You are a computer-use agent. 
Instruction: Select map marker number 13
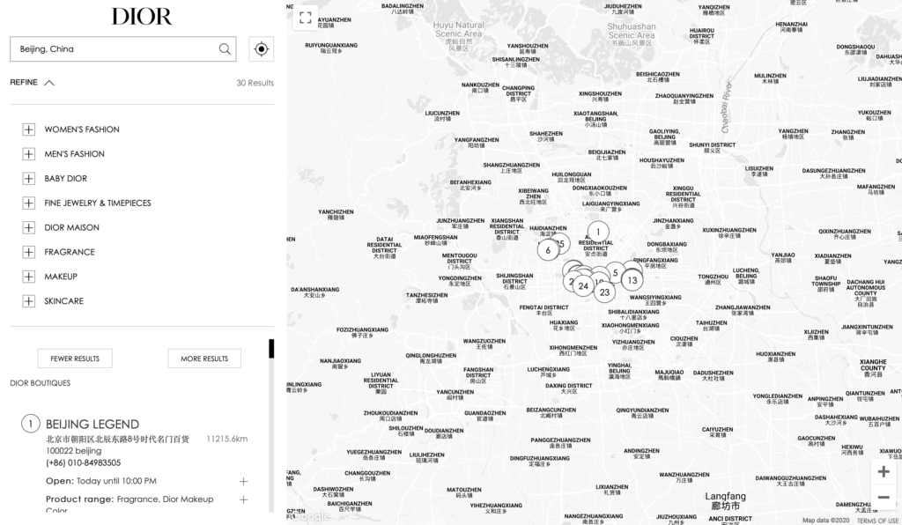(632, 280)
